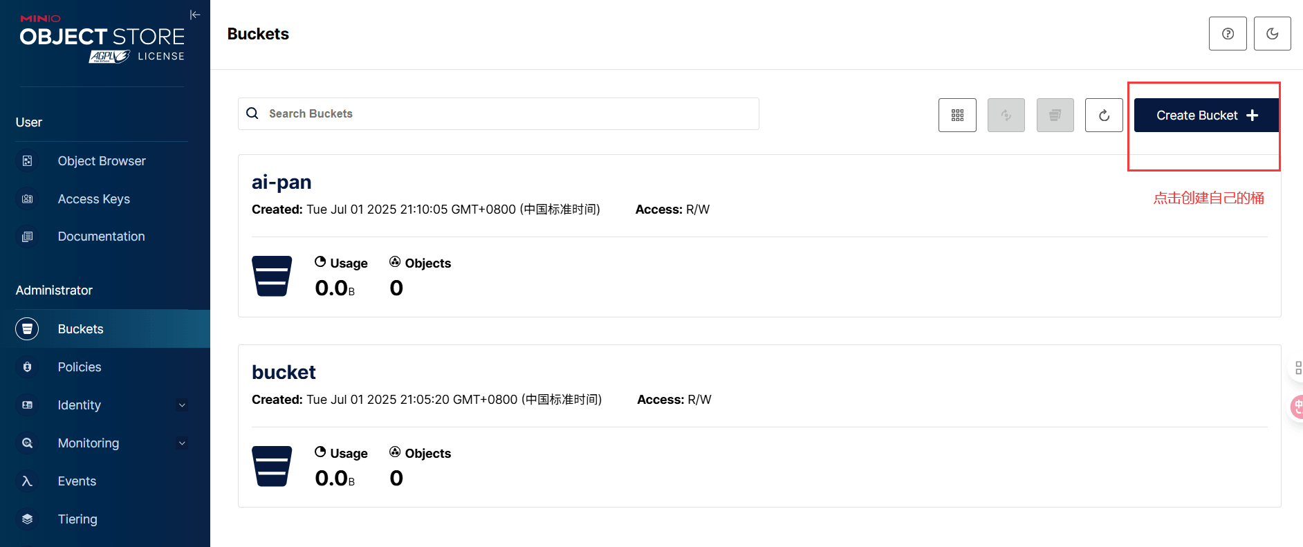This screenshot has width=1303, height=547.
Task: Open the help icon in the header
Action: pos(1228,34)
